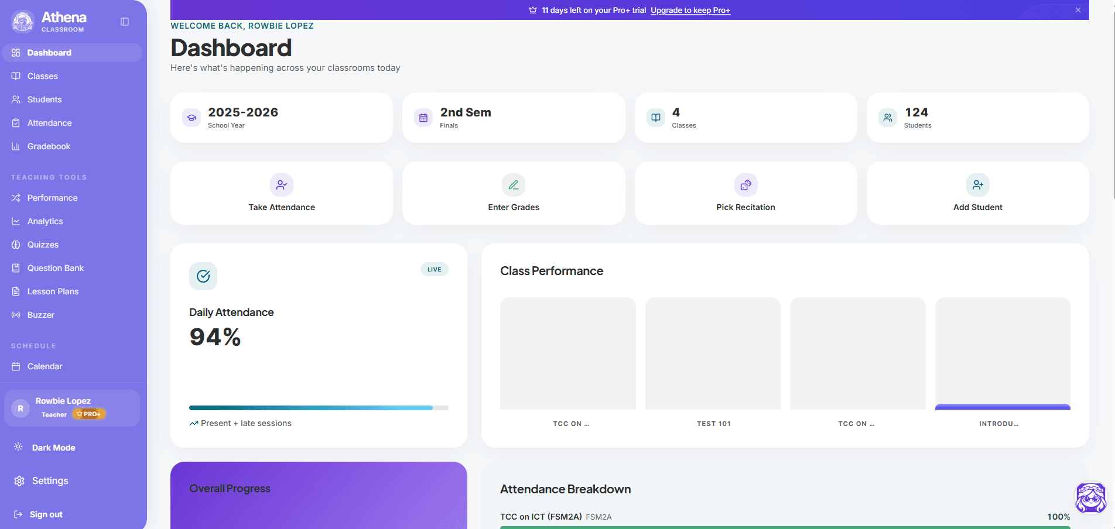Click the R avatar circle
Screen dimensions: 1115x529
pos(20,408)
